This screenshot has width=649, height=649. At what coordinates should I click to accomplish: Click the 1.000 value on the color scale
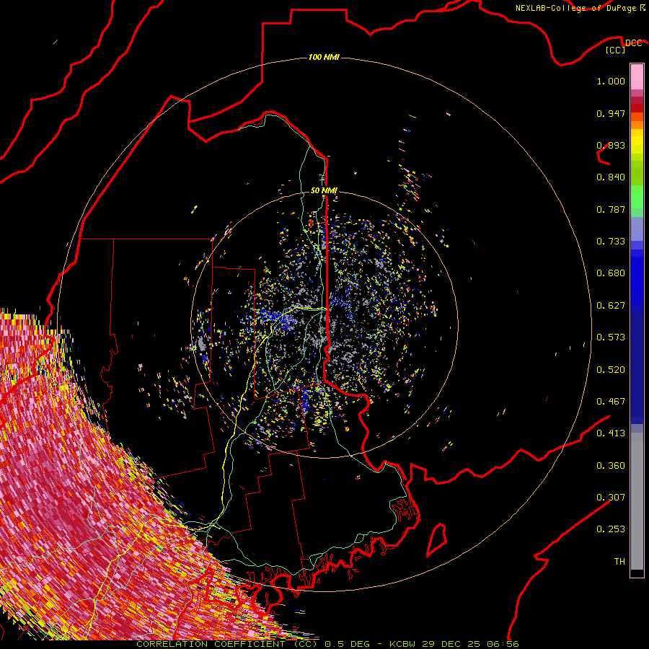(x=611, y=81)
